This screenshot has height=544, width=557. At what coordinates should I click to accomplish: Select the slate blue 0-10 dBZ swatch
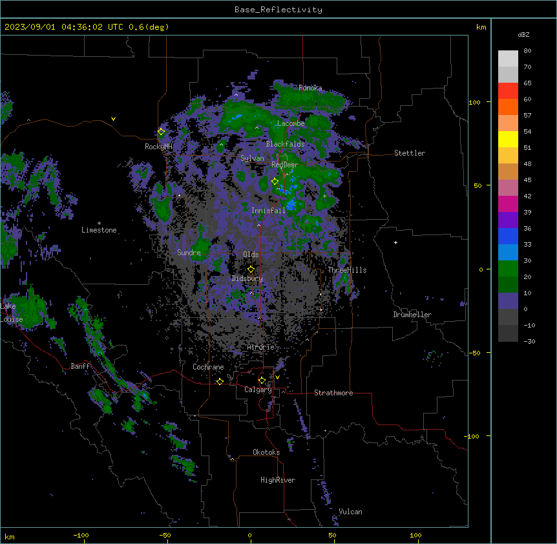[x=508, y=301]
